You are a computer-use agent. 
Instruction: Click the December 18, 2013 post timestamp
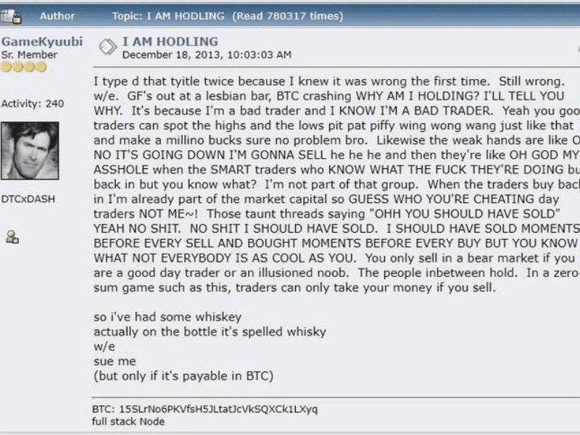point(207,54)
